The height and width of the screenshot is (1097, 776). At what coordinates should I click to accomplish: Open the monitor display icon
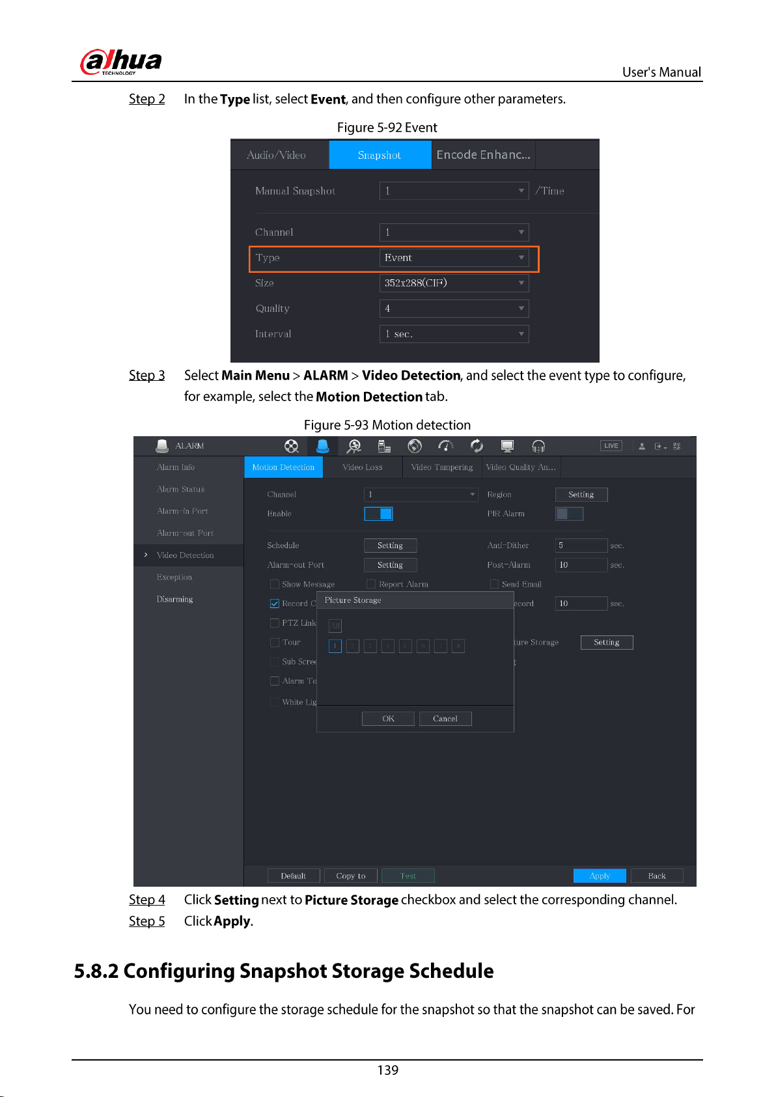(x=507, y=446)
